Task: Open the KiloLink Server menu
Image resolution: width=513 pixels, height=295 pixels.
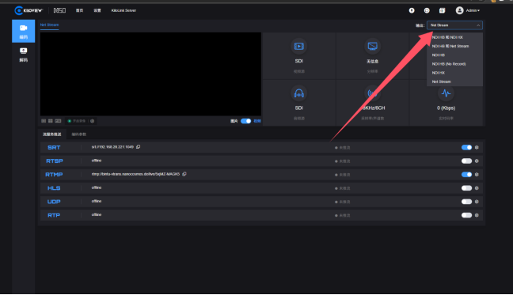Action: point(123,10)
